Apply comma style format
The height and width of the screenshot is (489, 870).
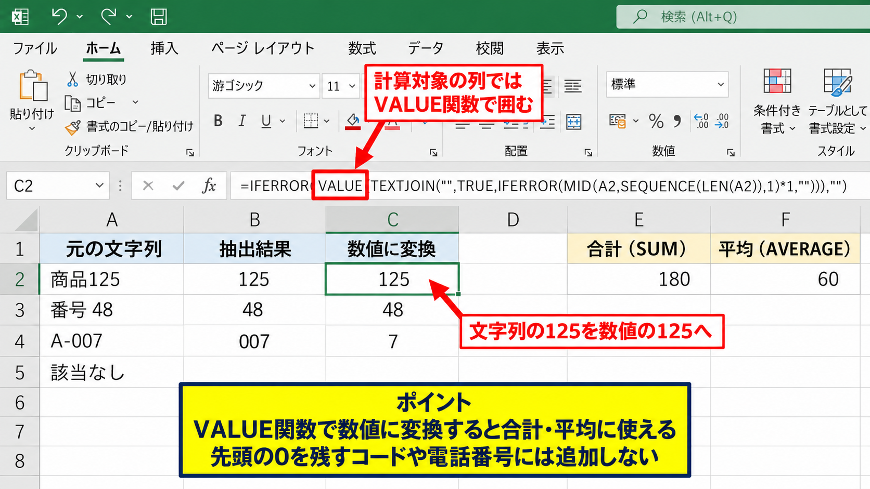tap(677, 121)
